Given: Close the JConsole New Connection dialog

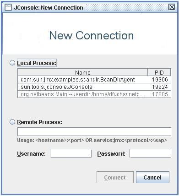Looking at the screenshot, I should [x=172, y=7].
